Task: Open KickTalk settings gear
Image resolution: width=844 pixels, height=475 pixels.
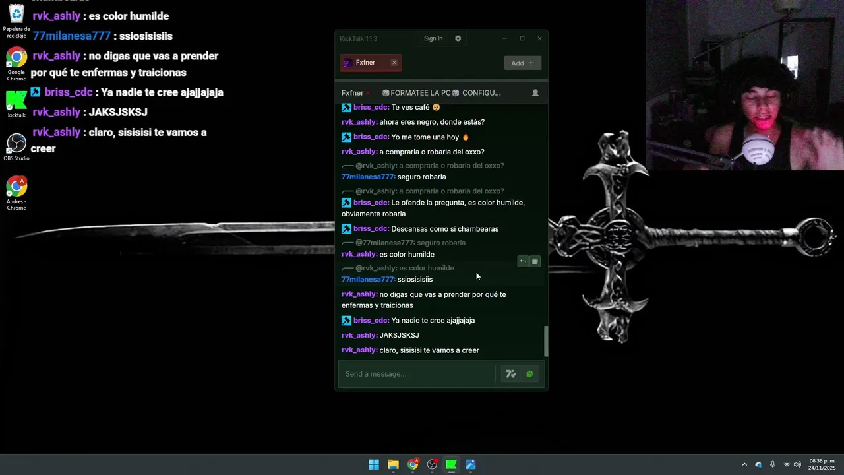Action: point(458,38)
